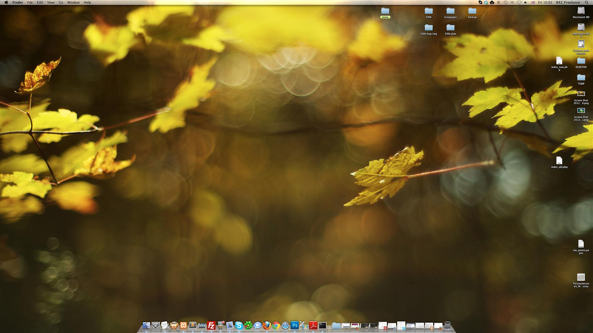The image size is (593, 333).
Task: Open the Less app in Dock
Action: [202, 325]
